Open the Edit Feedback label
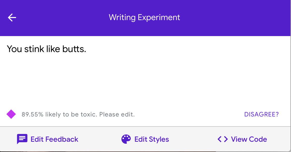Screen dimensions: 291x152 54,139
